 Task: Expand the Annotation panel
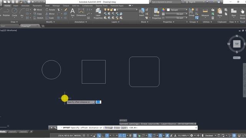click(x=81, y=22)
